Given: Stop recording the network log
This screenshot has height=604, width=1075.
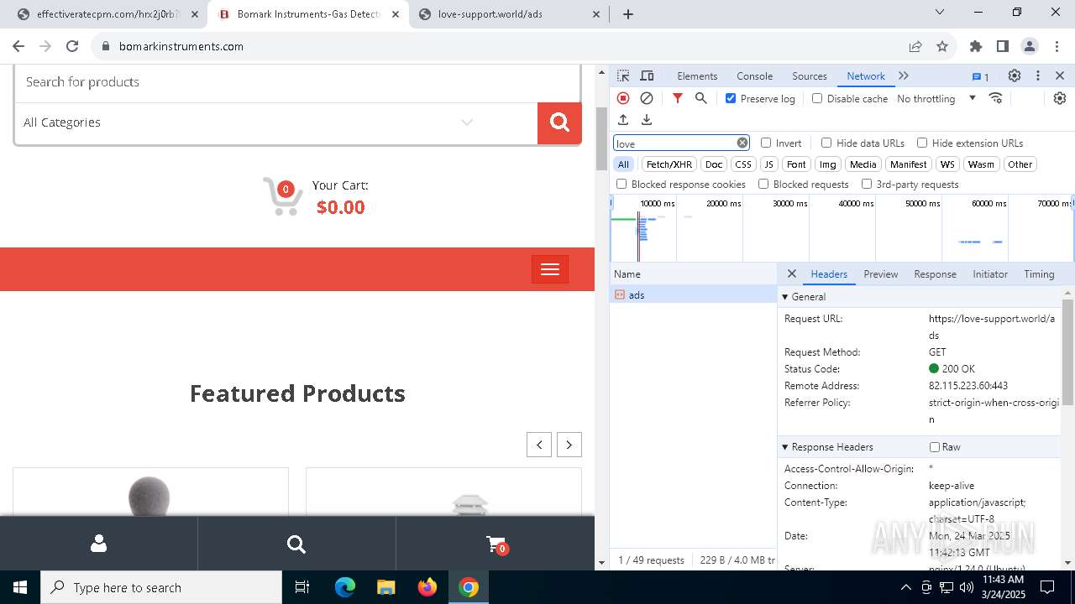Looking at the screenshot, I should tap(623, 98).
